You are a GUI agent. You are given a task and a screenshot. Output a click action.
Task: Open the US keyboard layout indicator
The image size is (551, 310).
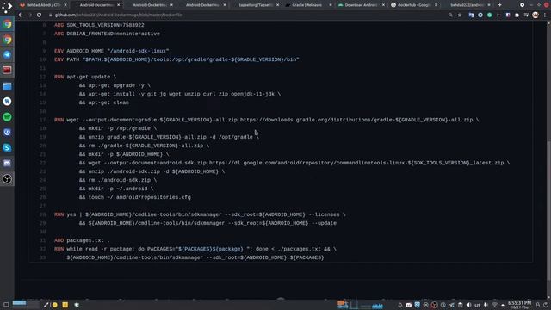[x=477, y=305]
